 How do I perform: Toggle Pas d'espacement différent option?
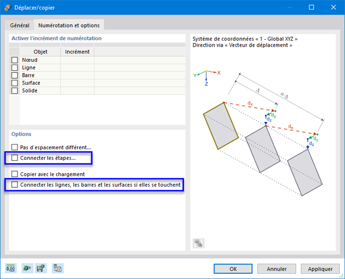coord(14,147)
